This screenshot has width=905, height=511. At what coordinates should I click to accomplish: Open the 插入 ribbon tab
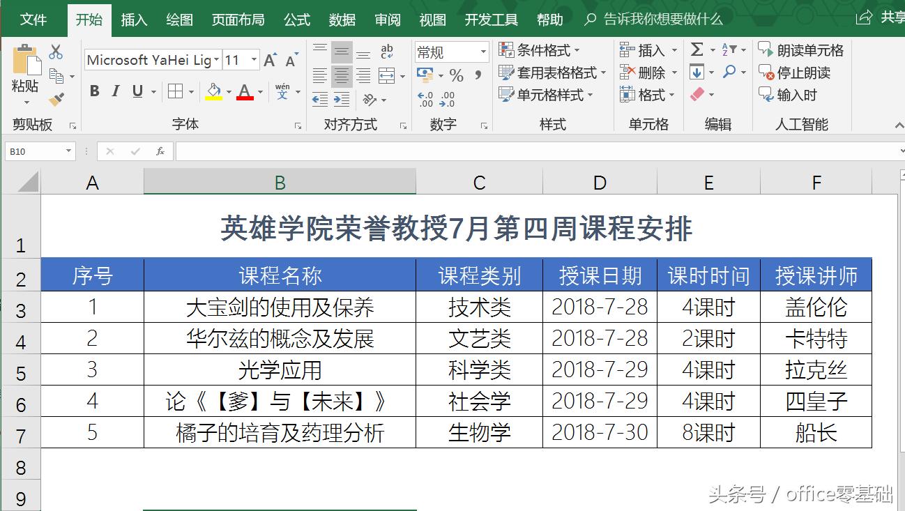coord(134,20)
